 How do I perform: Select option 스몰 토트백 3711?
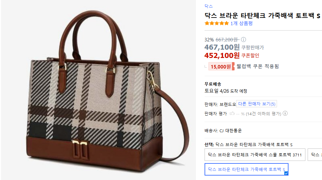click(x=255, y=155)
